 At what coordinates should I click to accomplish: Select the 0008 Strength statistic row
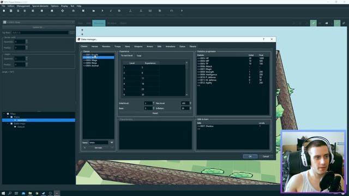coord(233,72)
